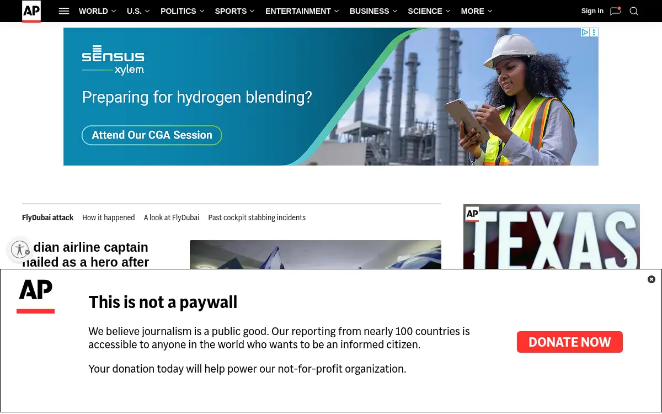Viewport: 662px width, 414px height.
Task: Open Past cockpit stabbing incidents link
Action: (x=257, y=217)
